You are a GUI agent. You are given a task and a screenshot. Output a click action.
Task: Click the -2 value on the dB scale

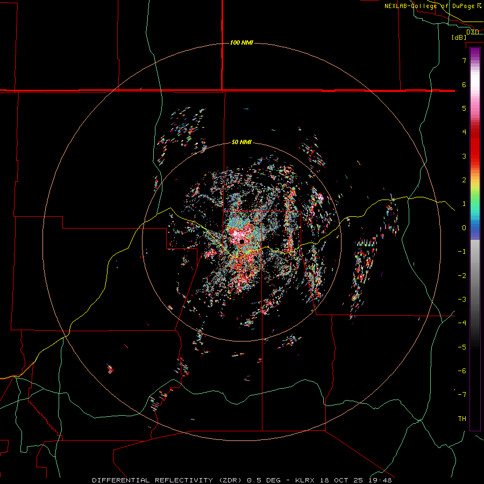pos(462,276)
